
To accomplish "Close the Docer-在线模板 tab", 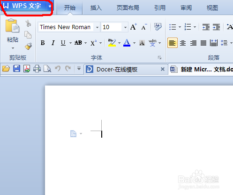I will click(x=163, y=69).
